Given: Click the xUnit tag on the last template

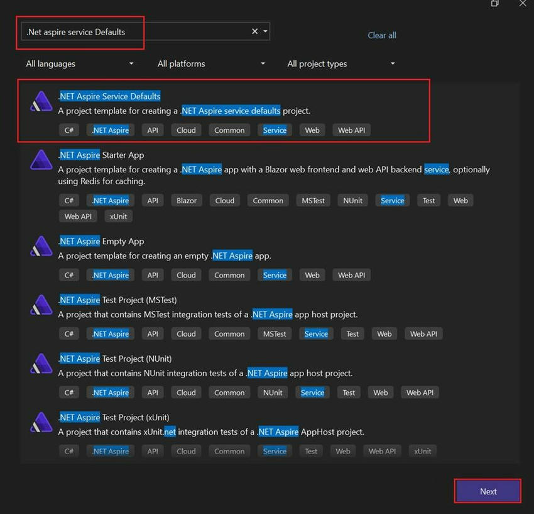Looking at the screenshot, I should click(x=422, y=451).
